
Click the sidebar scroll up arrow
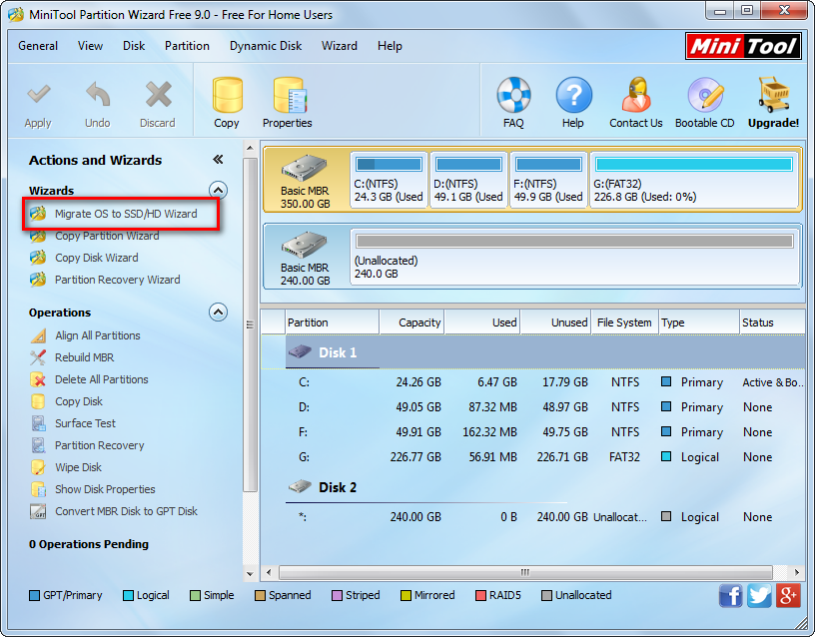click(x=250, y=148)
